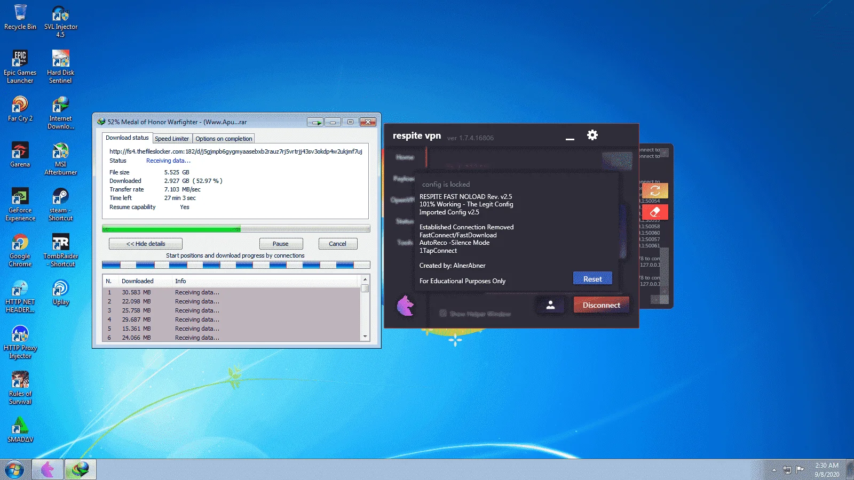Switch to the Download status tab
The width and height of the screenshot is (854, 480).
(x=127, y=138)
